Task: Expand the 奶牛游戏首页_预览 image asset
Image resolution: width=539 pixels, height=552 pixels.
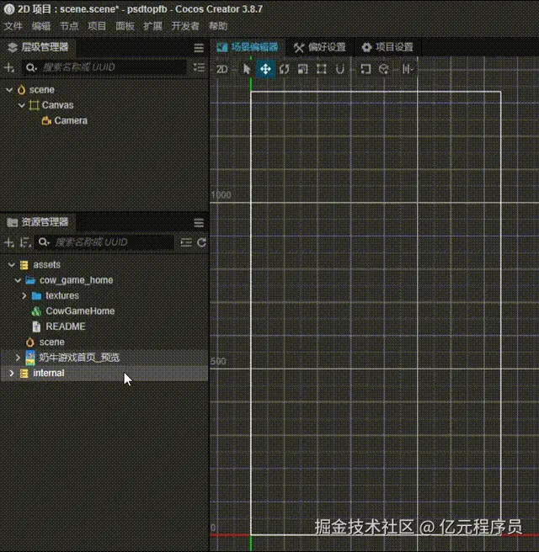Action: tap(18, 358)
